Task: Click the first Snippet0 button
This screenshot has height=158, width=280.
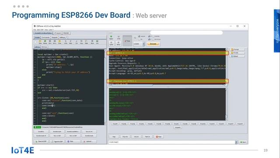Action: [115, 124]
